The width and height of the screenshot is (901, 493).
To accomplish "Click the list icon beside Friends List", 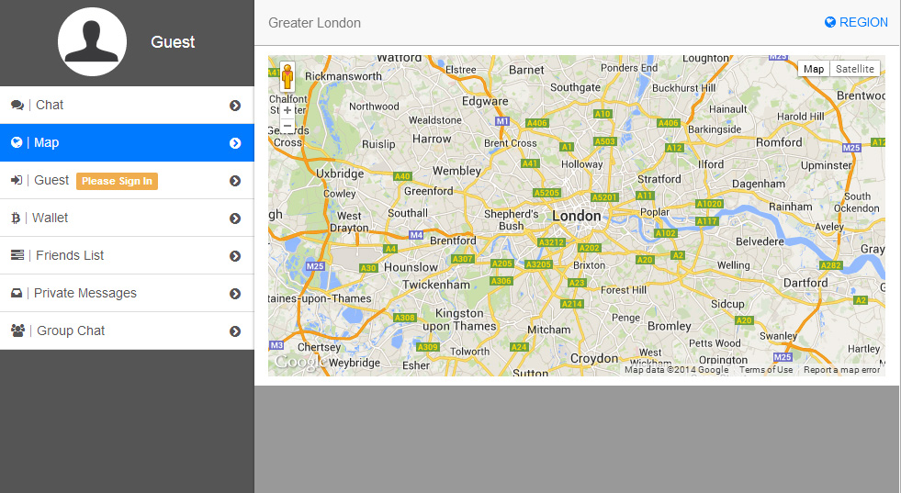I will [x=17, y=255].
